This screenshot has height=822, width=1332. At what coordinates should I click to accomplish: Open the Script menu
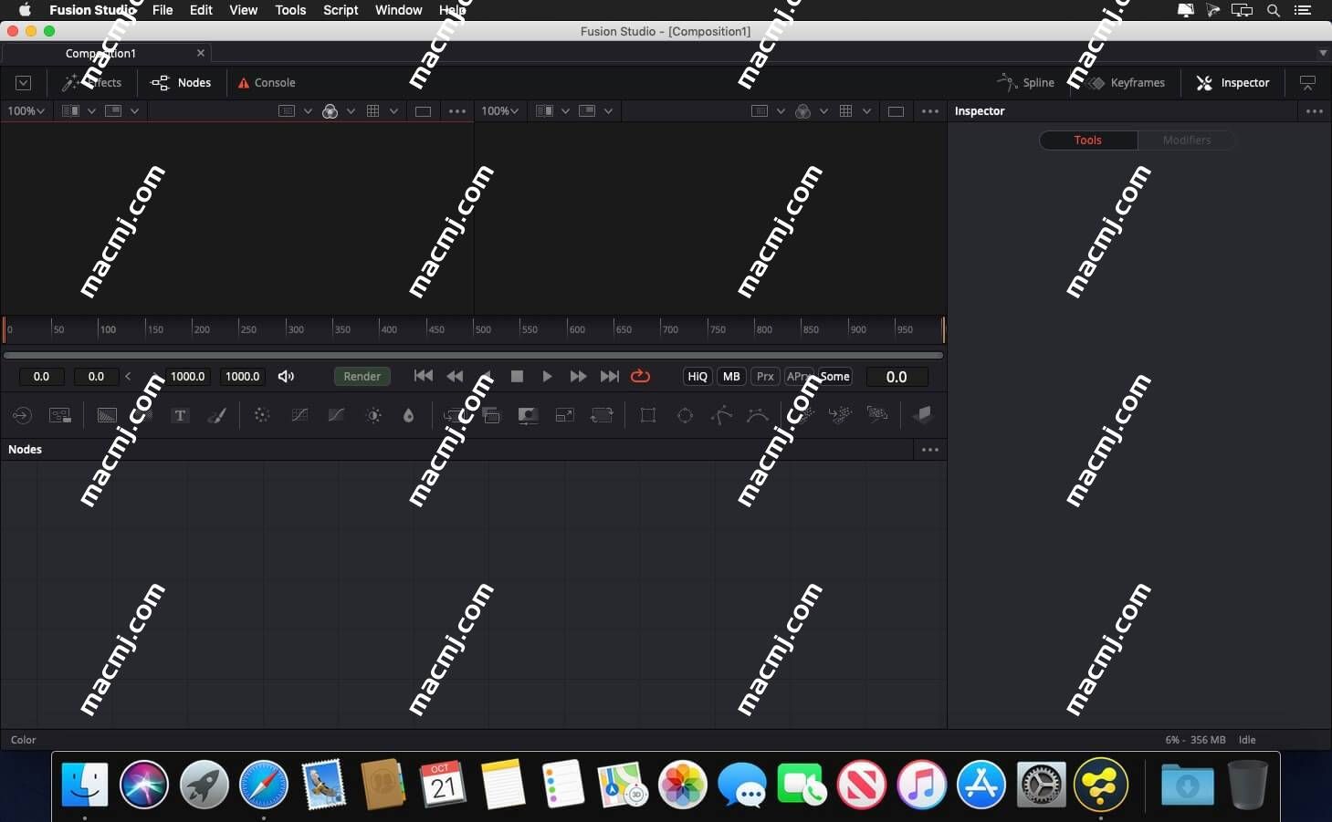(341, 10)
